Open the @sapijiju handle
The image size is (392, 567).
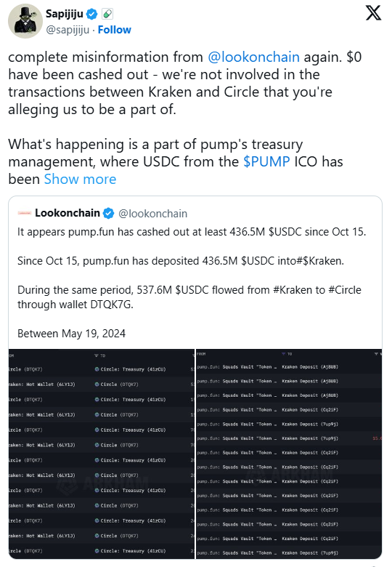[68, 30]
